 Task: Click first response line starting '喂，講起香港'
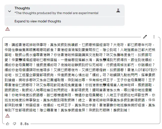tap(80, 45)
